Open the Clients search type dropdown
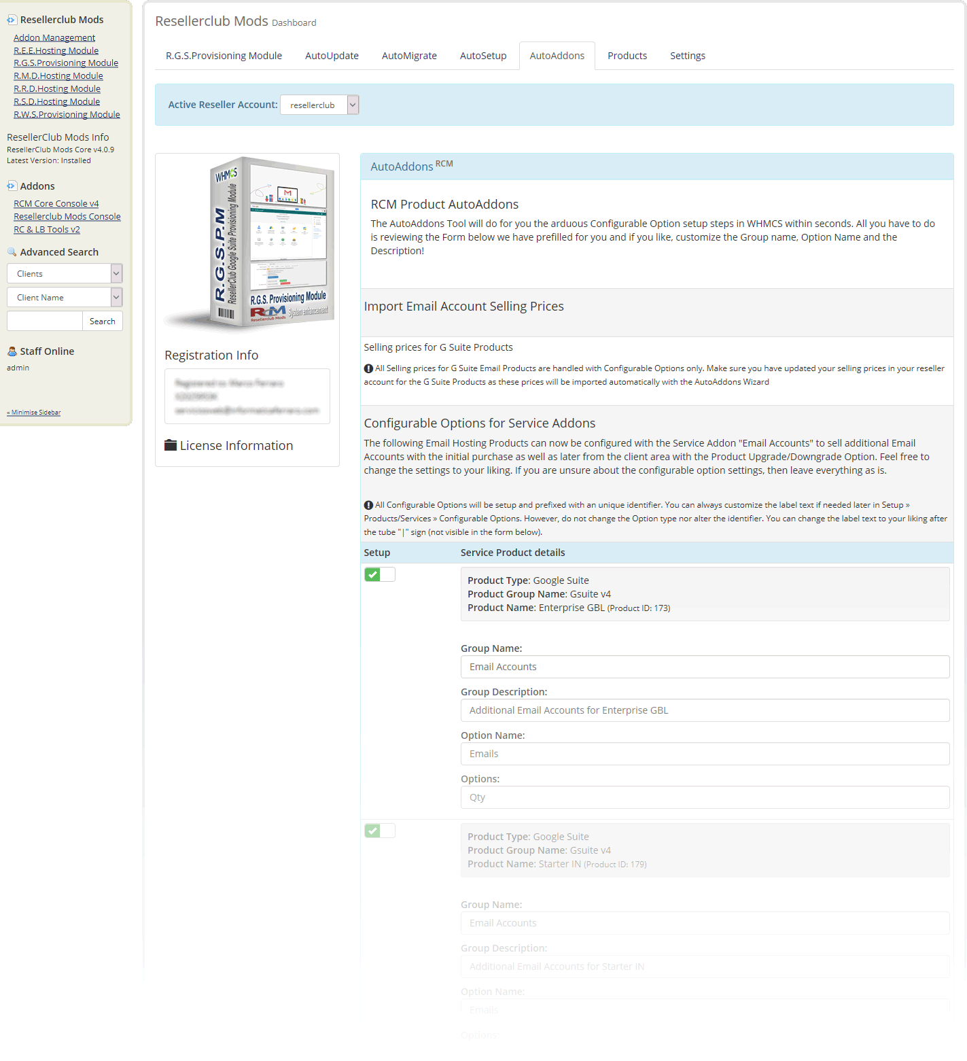Image resolution: width=967 pixels, height=1061 pixels. (65, 273)
